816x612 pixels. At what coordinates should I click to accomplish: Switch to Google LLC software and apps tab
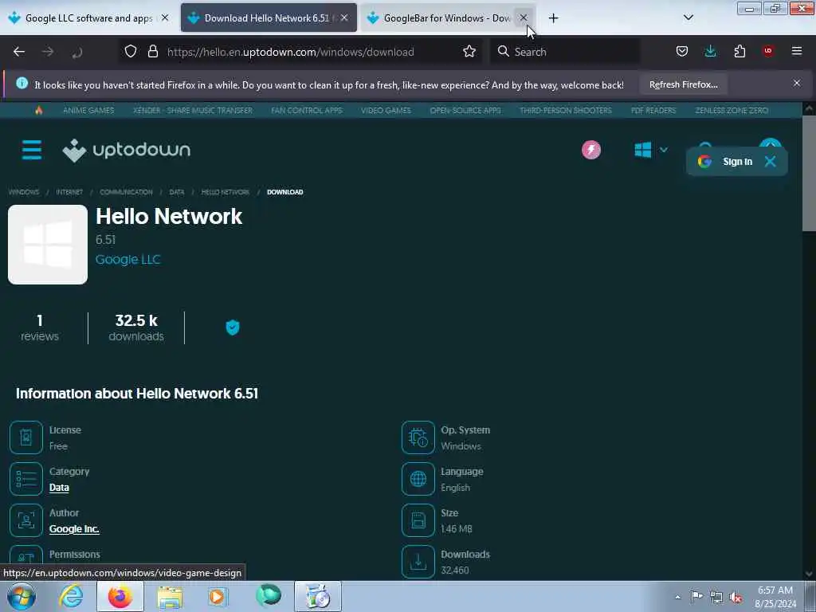coord(88,18)
